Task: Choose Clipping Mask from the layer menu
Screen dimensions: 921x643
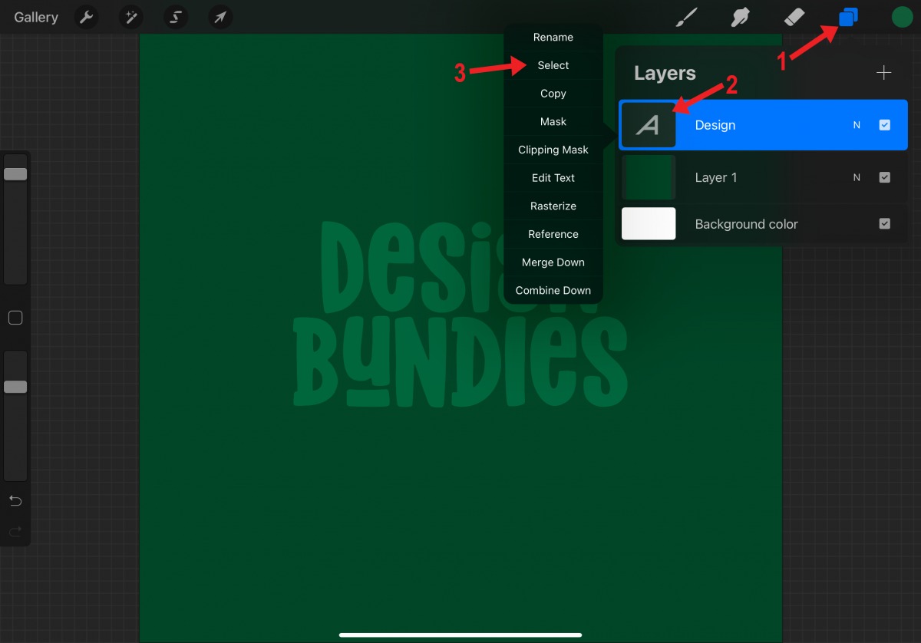Action: 553,150
